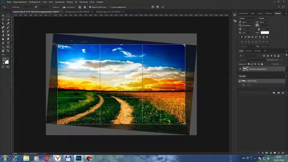Open additional crop settings gear
The width and height of the screenshot is (288, 162).
[x=85, y=7]
